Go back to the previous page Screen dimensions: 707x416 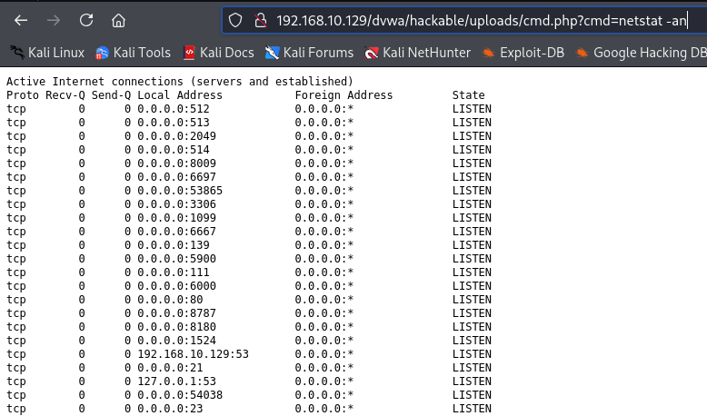click(21, 20)
